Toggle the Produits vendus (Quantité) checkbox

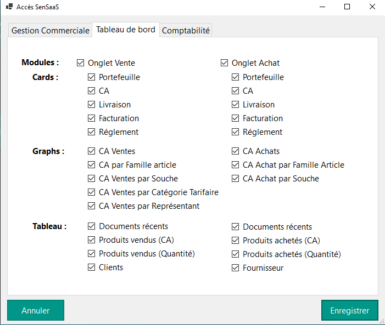pyautogui.click(x=92, y=254)
